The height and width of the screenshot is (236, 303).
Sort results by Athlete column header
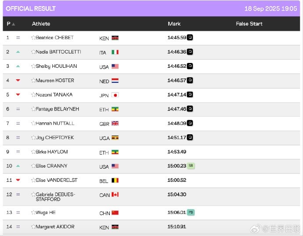41,24
